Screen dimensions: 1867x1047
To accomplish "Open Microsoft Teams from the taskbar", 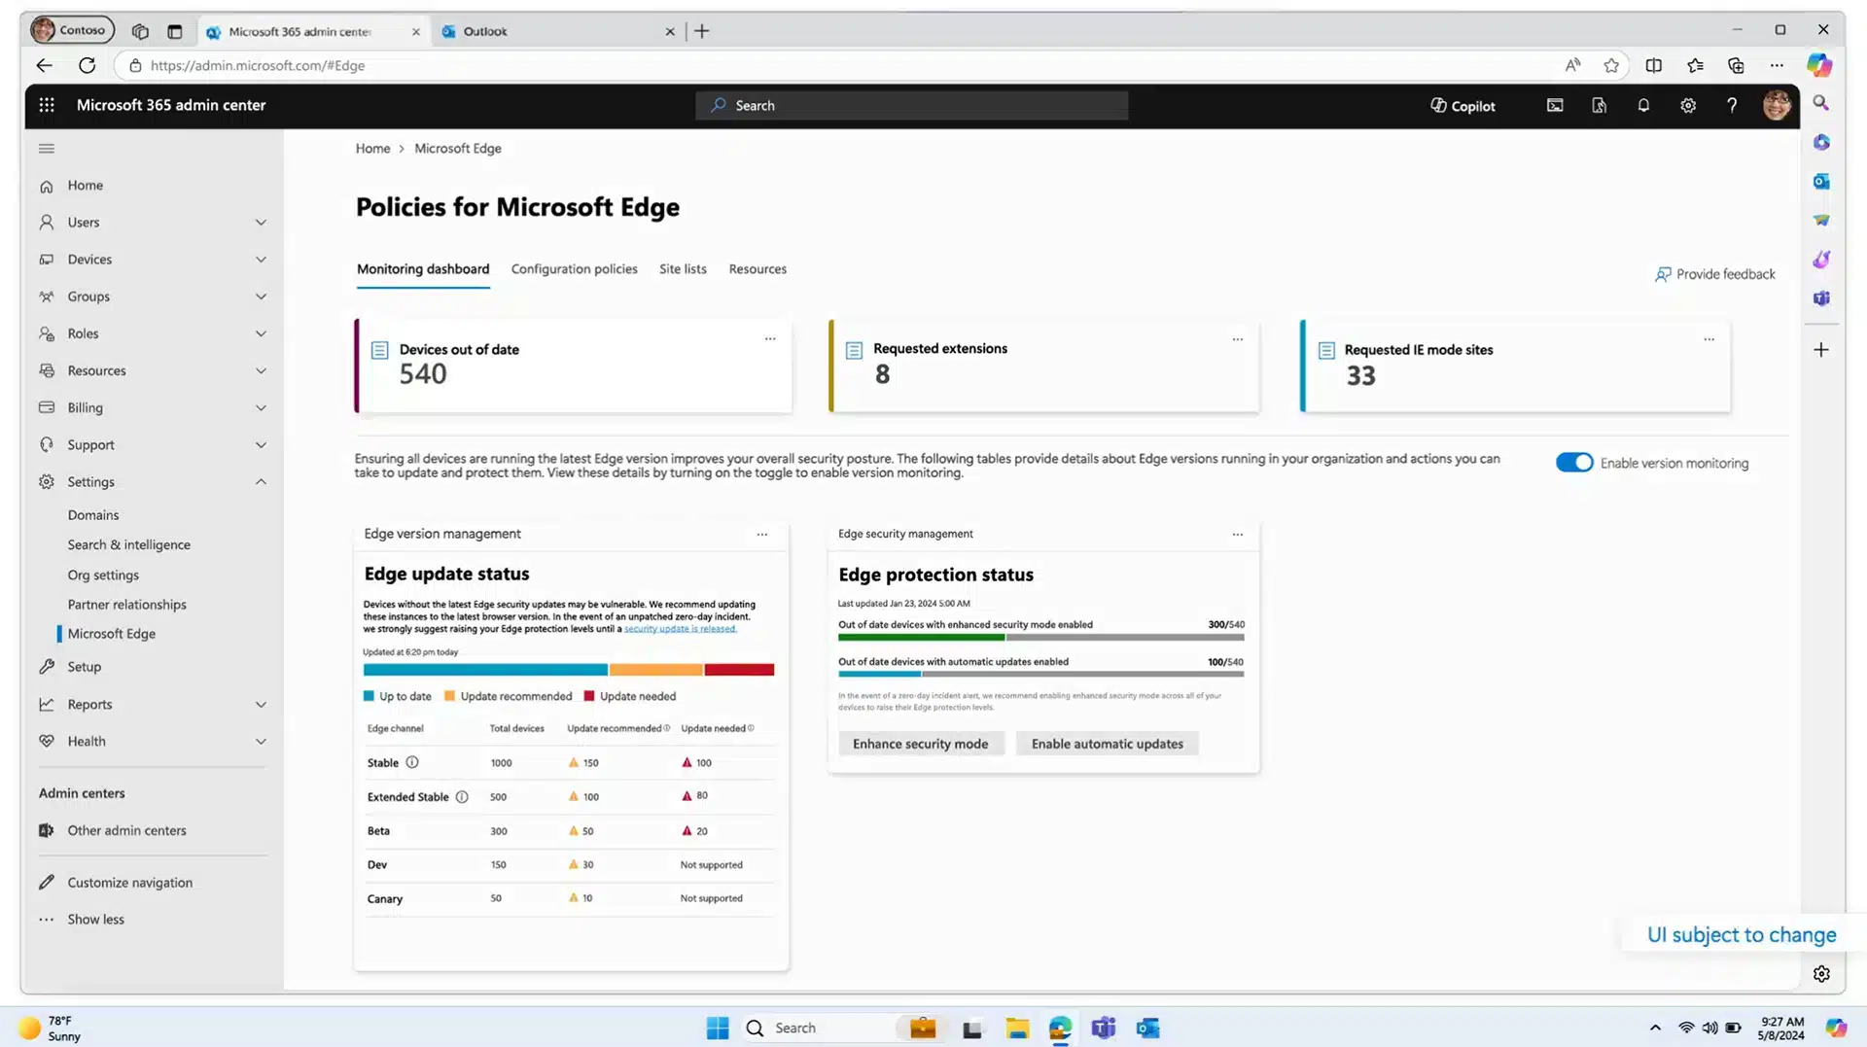I will (1103, 1028).
